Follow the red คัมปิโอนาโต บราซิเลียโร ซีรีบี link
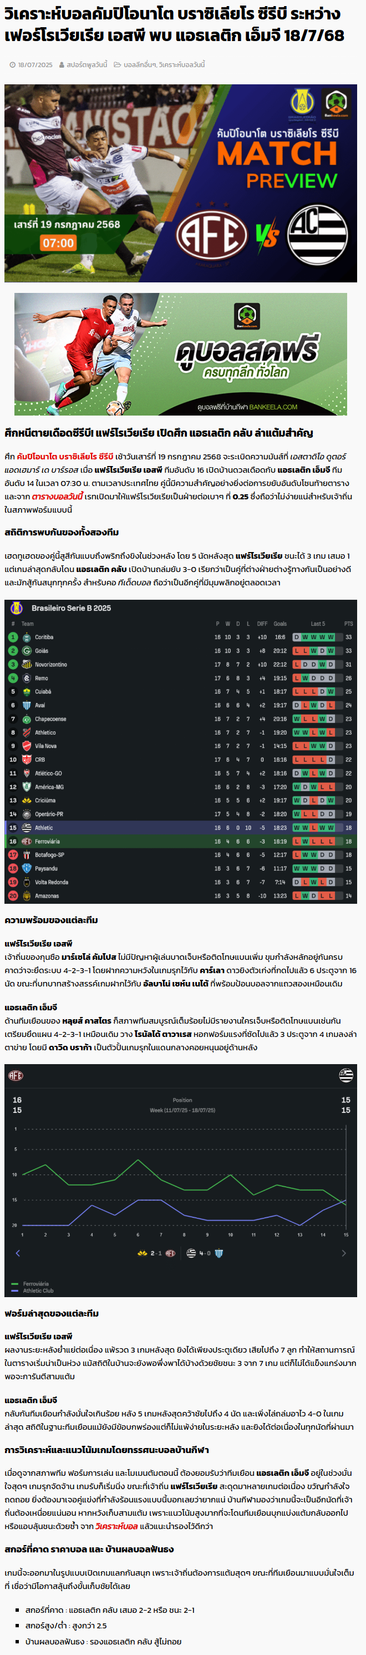The height and width of the screenshot is (1655, 366). coord(65,457)
